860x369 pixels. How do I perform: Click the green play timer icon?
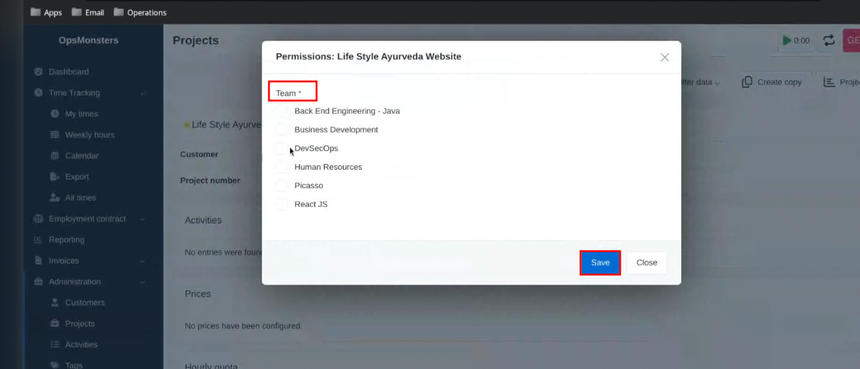(x=787, y=41)
